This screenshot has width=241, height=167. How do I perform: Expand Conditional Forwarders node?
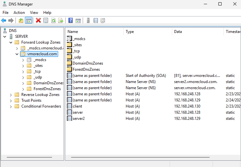coord(11,107)
